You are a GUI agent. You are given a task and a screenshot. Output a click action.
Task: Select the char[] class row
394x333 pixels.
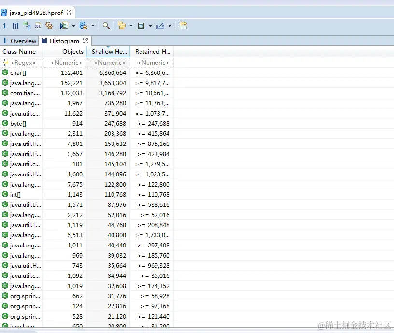86,72
